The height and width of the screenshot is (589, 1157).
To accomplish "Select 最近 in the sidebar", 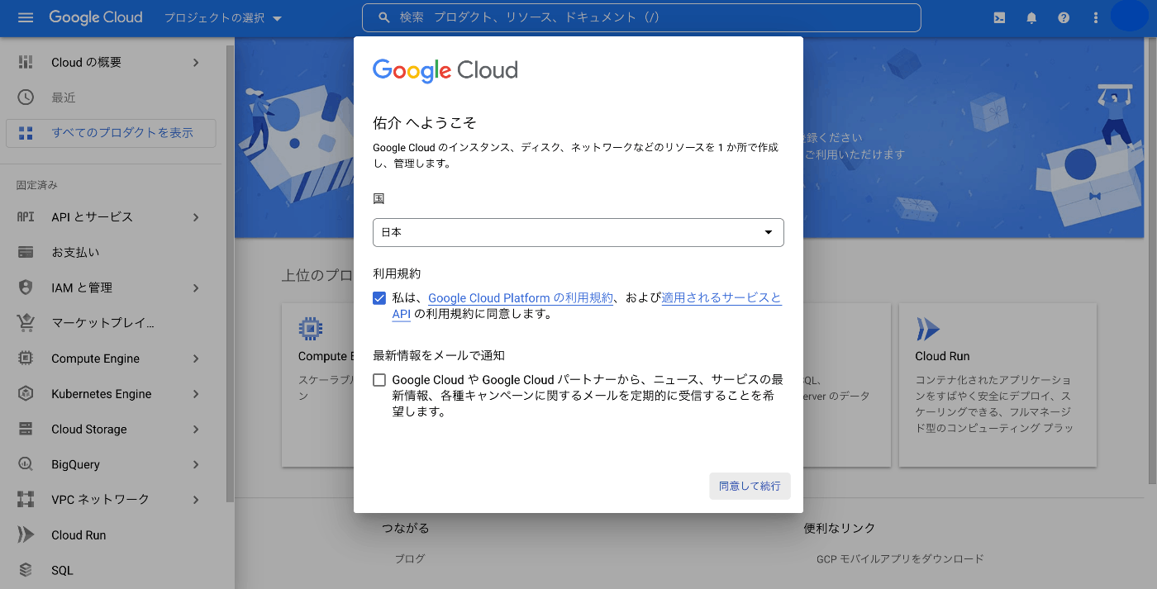I will (x=64, y=97).
